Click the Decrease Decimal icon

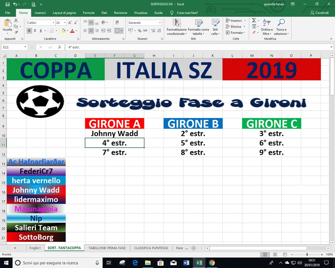(x=159, y=31)
